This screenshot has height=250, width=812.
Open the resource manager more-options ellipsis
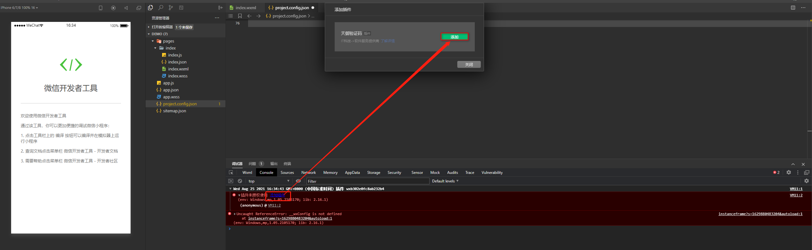click(217, 18)
